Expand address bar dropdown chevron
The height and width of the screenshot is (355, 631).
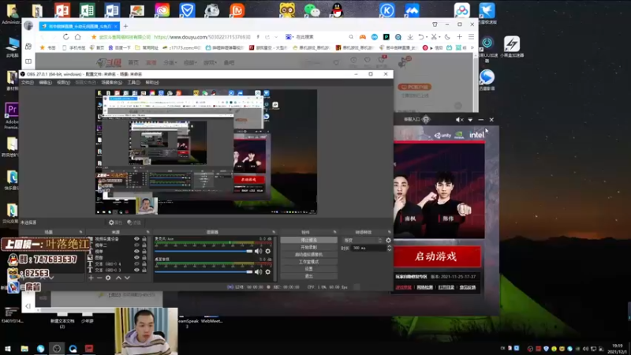point(276,36)
